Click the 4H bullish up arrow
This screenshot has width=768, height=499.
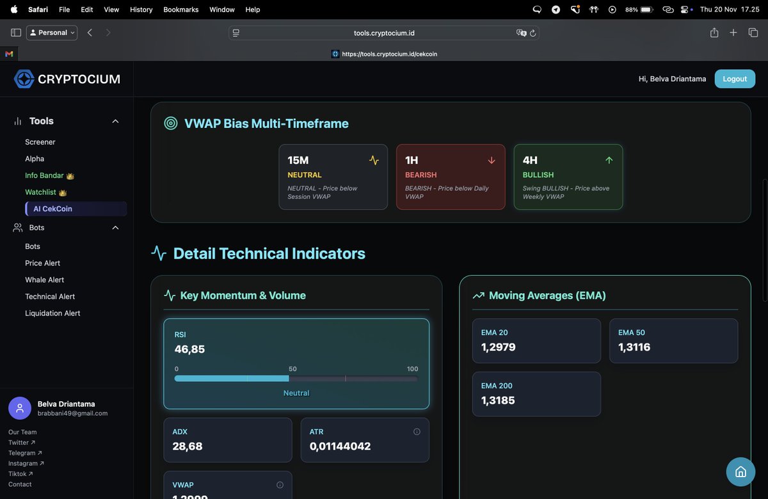(609, 161)
